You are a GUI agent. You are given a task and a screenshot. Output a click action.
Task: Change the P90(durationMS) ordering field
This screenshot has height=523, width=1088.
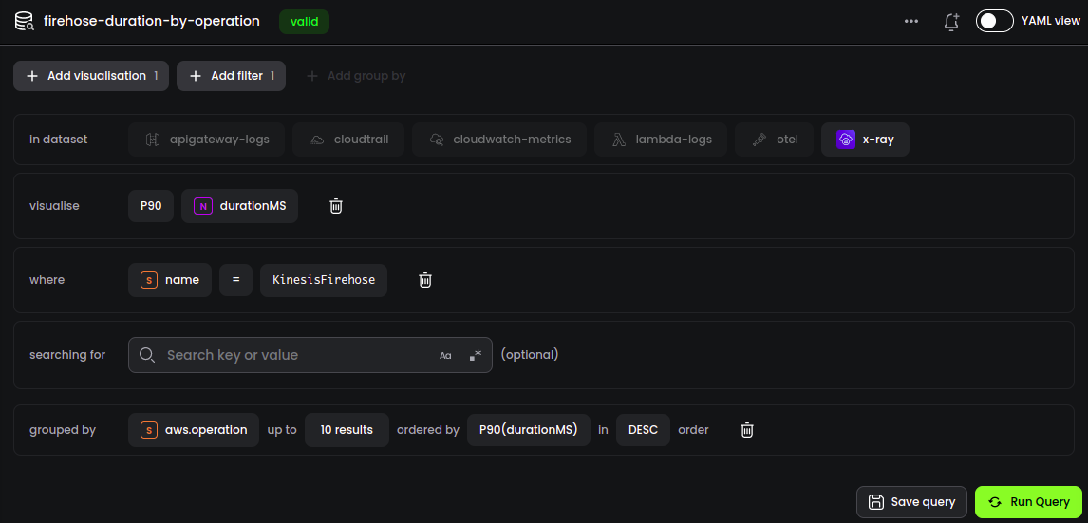coord(529,430)
